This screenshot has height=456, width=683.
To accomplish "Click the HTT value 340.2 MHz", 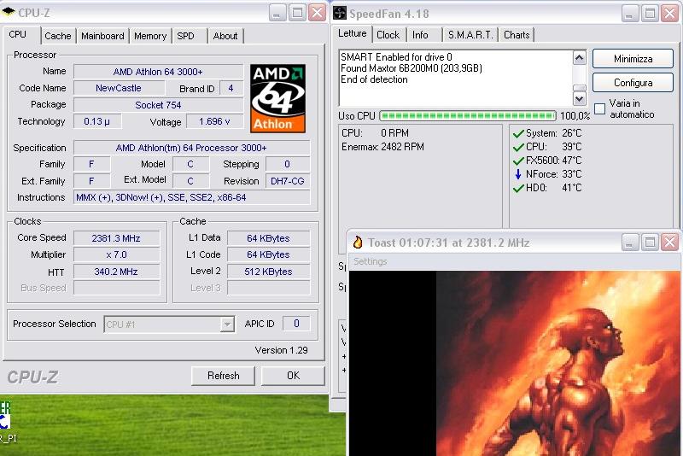I will (x=116, y=272).
